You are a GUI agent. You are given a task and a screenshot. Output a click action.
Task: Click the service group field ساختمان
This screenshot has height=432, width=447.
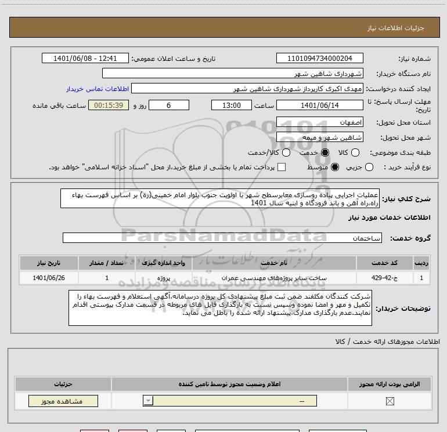pyautogui.click(x=222, y=238)
